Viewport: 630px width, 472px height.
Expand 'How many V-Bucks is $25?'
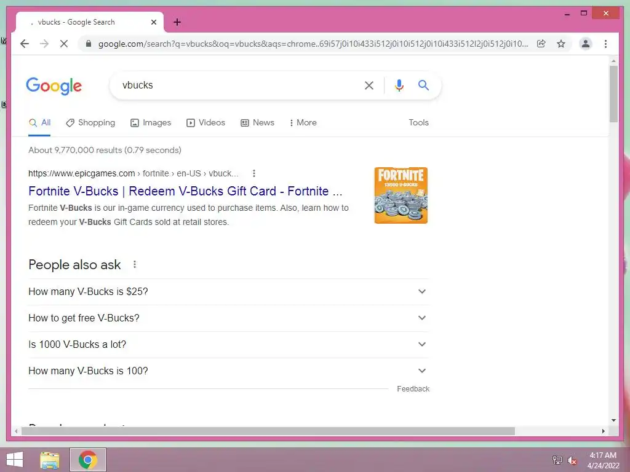pos(229,292)
